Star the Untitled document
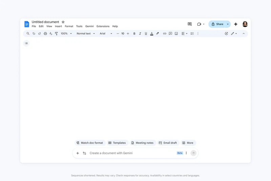 (x=63, y=22)
